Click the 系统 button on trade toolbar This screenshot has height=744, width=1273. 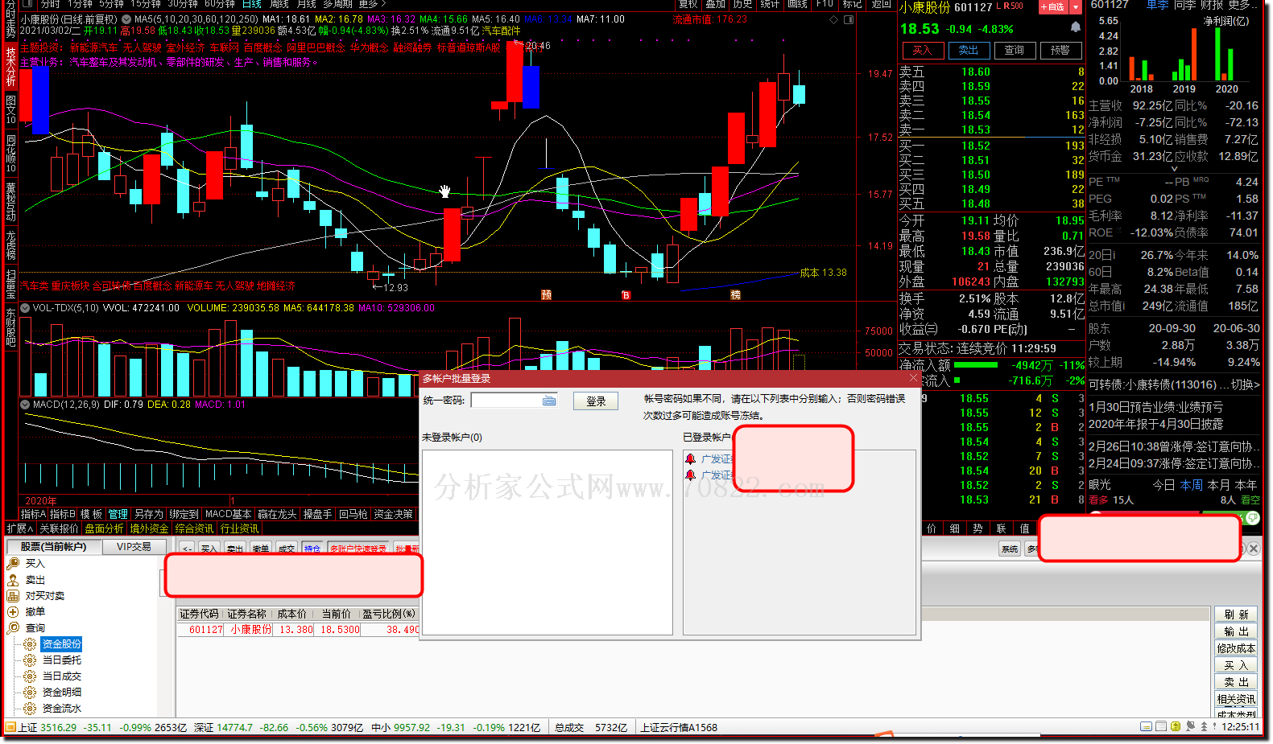(x=1010, y=549)
